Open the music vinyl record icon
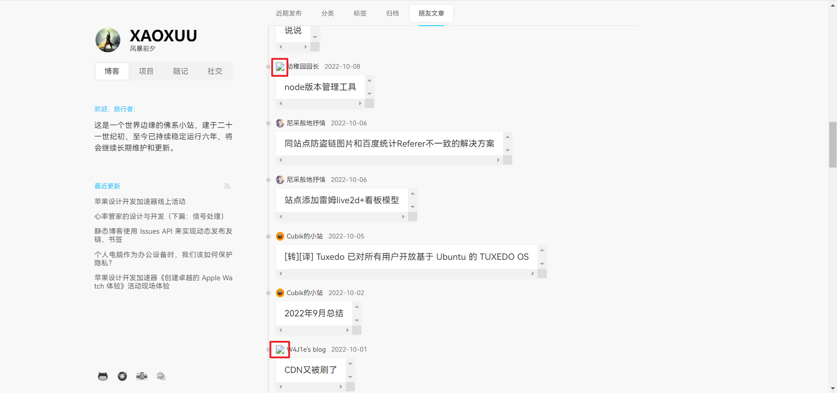837x393 pixels. pyautogui.click(x=122, y=376)
